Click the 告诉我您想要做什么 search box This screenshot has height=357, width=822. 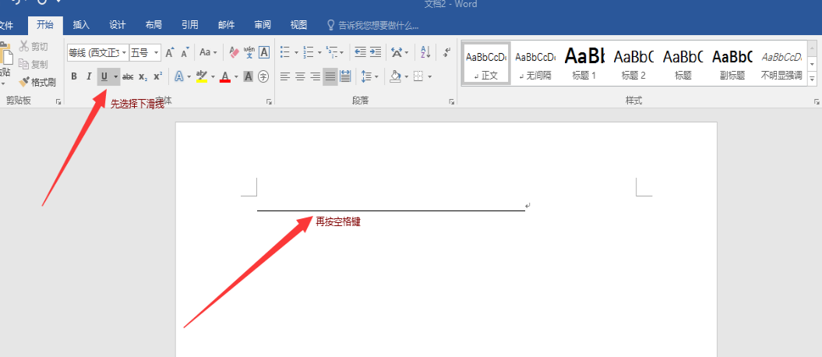372,25
